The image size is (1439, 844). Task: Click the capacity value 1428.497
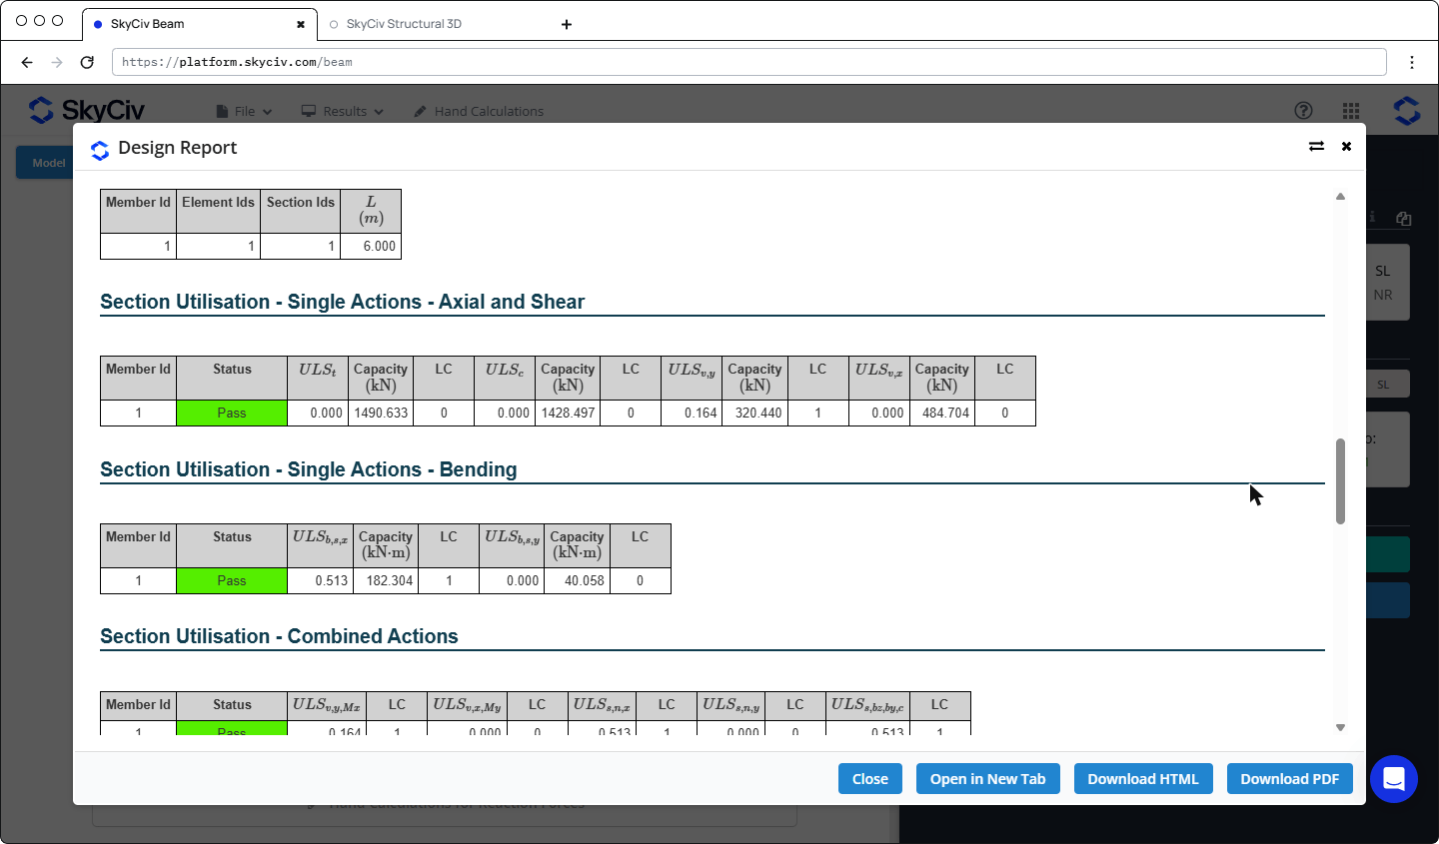tap(568, 413)
